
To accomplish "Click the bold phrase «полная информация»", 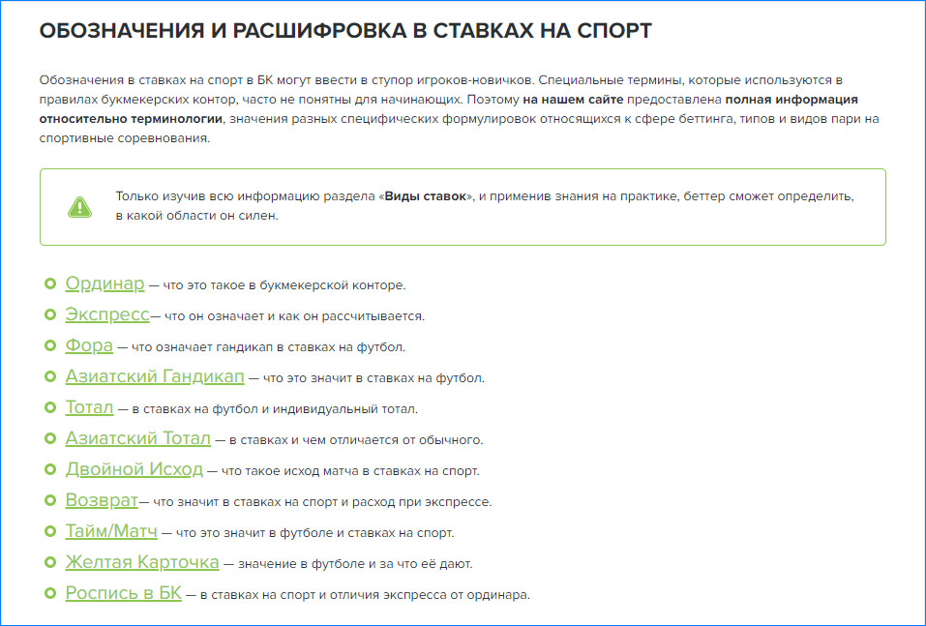I will tap(792, 100).
